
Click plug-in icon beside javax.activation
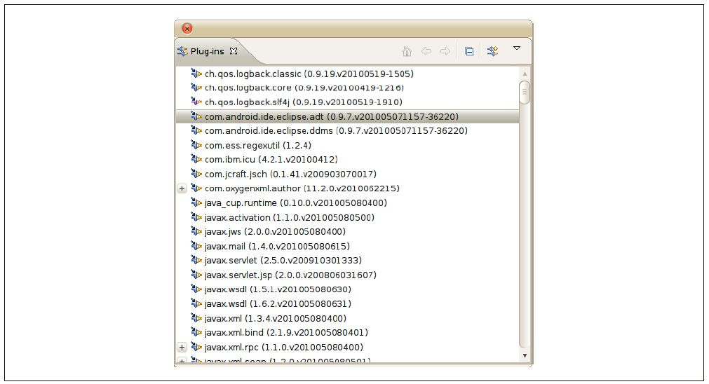[x=196, y=217]
